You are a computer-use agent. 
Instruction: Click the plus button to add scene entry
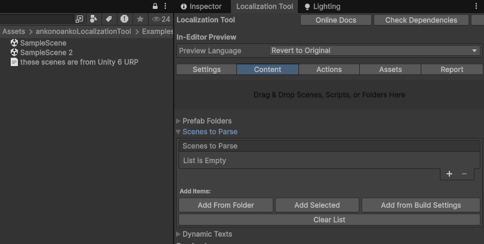449,174
